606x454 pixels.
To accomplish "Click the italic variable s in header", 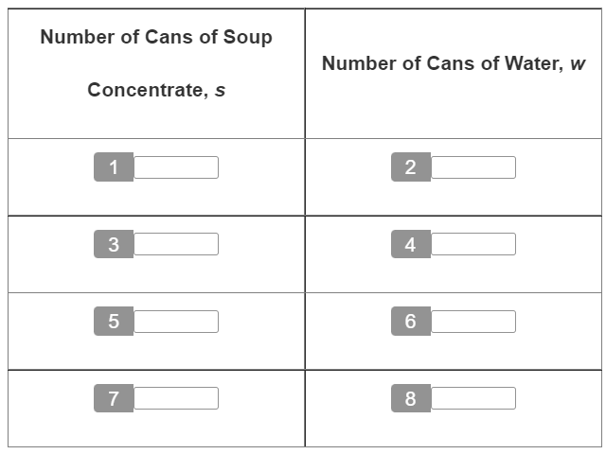I will click(220, 91).
